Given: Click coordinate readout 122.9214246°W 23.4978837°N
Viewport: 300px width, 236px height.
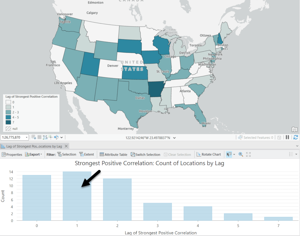Looking at the screenshot, I should pyautogui.click(x=148, y=138).
